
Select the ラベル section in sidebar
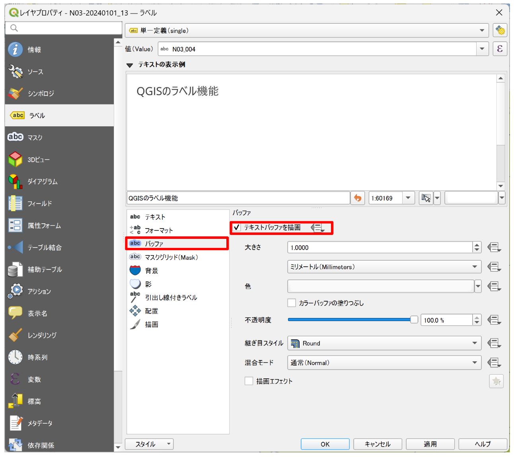point(59,115)
